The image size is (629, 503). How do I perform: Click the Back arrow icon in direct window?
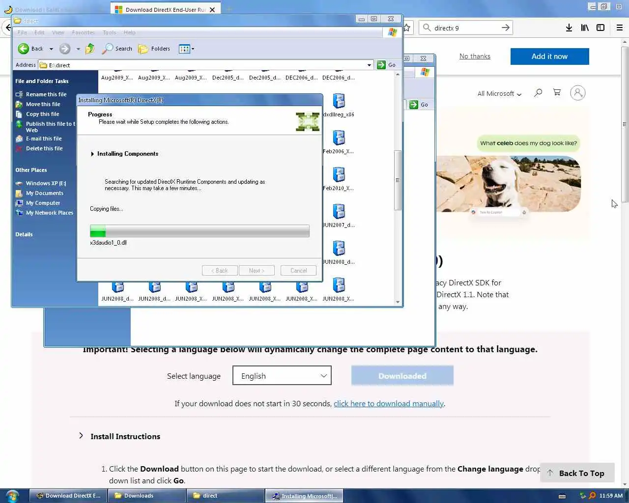click(24, 49)
